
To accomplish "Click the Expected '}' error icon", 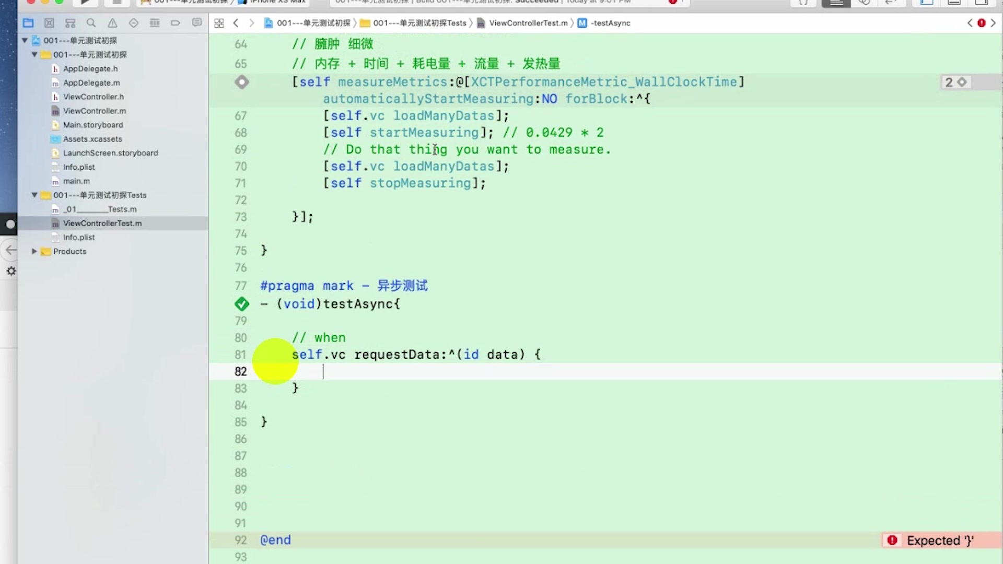I will coord(892,540).
